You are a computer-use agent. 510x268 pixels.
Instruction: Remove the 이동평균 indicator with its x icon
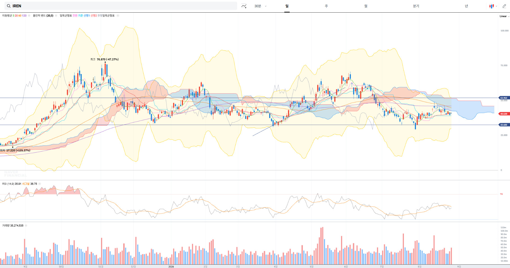(x=29, y=16)
